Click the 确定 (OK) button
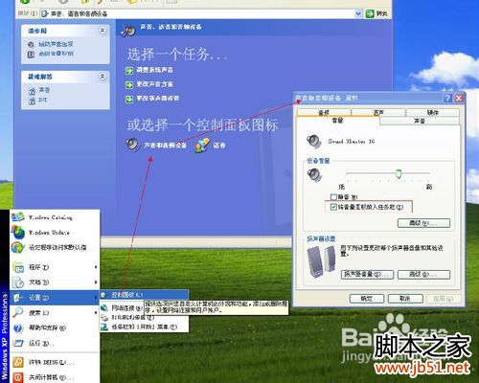The width and height of the screenshot is (479, 383). (367, 299)
